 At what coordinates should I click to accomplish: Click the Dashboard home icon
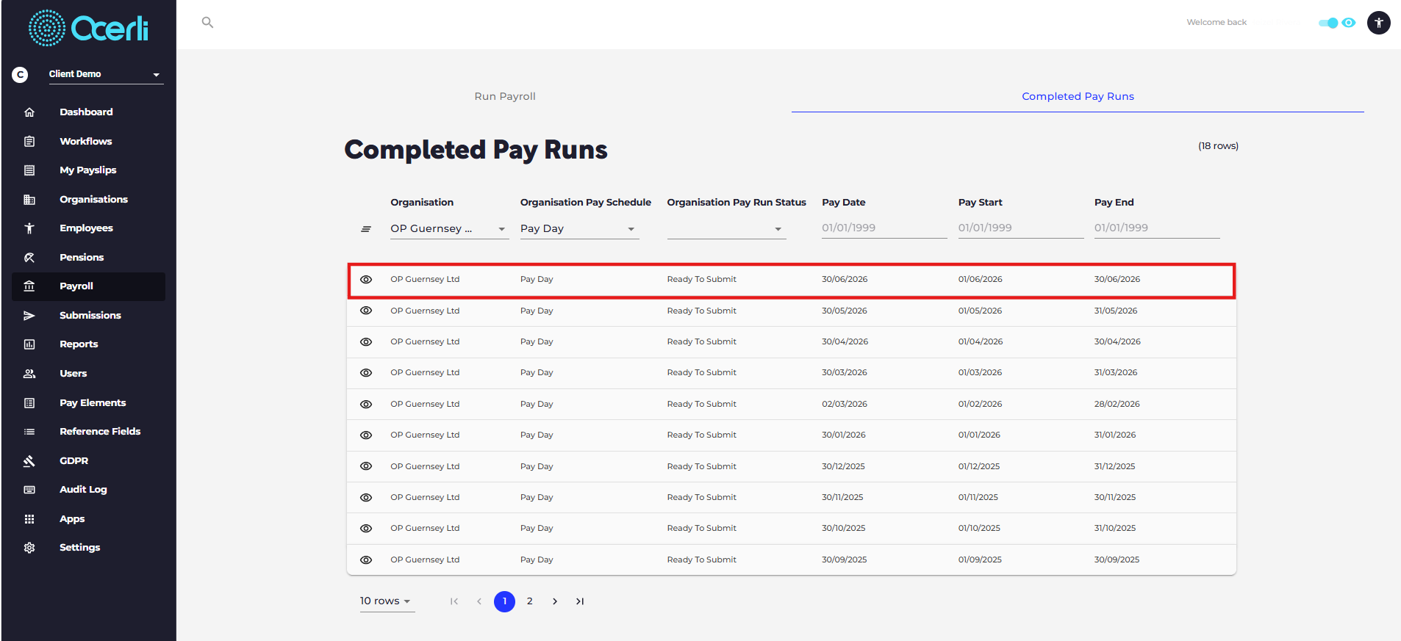click(29, 112)
